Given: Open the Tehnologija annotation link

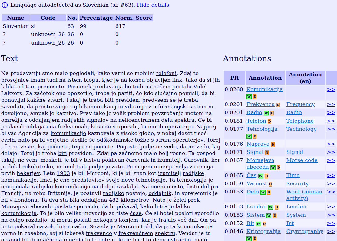Looking at the screenshot, I should point(262,129).
